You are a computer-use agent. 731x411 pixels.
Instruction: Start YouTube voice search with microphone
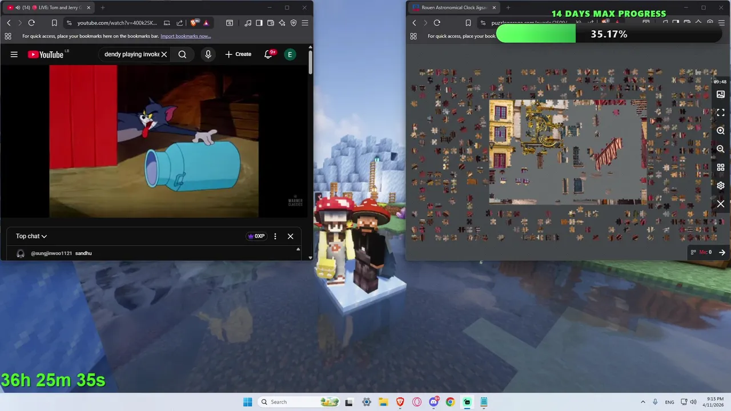pyautogui.click(x=208, y=54)
